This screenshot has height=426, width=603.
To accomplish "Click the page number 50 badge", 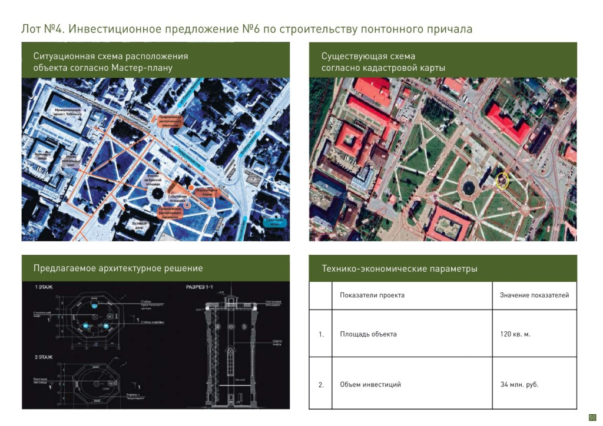I will coord(592,417).
